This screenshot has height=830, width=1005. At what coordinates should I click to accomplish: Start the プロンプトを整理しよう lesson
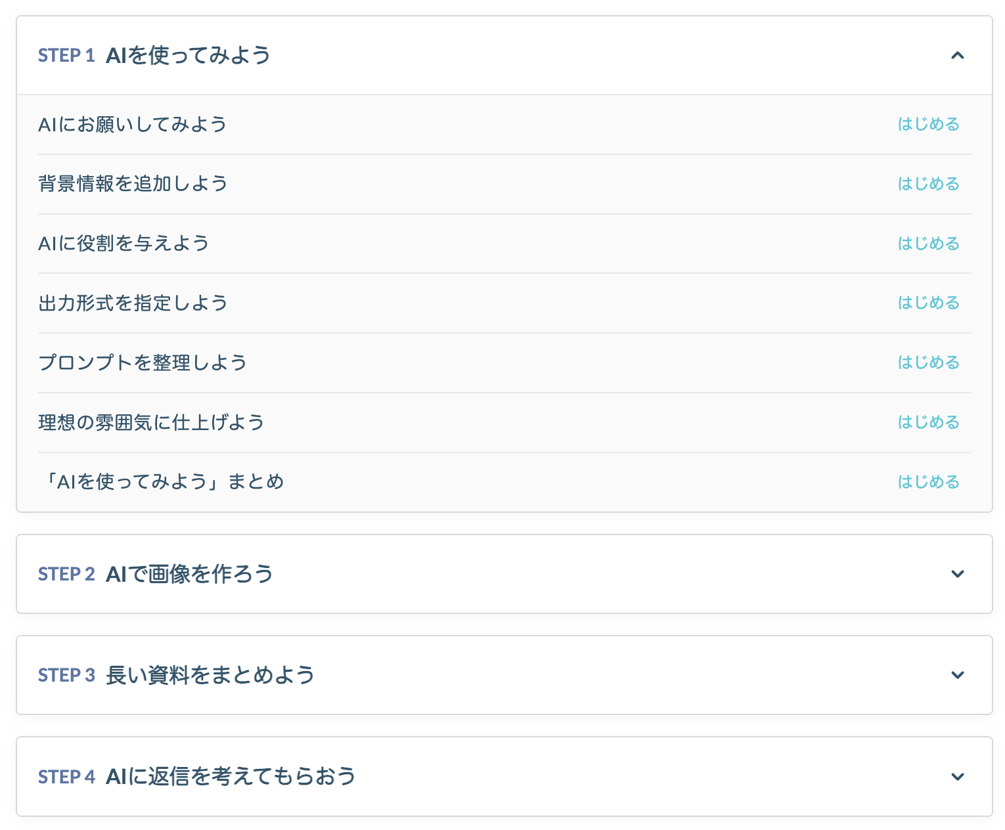928,362
